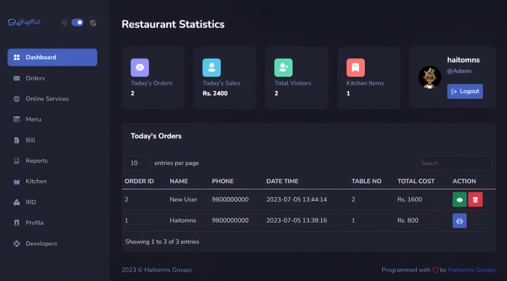Screen dimensions: 507x281
Task: Open the Online Services section
Action: coord(47,99)
